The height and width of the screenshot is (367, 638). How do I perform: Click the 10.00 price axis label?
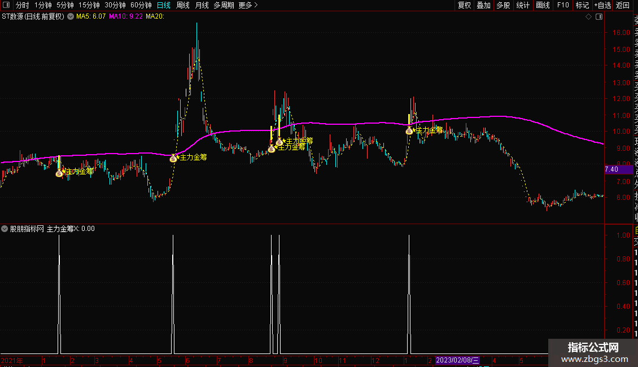point(621,132)
